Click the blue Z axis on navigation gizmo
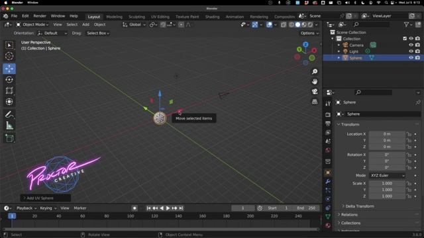Screen dimensions: 424x238 [x=305, y=44]
